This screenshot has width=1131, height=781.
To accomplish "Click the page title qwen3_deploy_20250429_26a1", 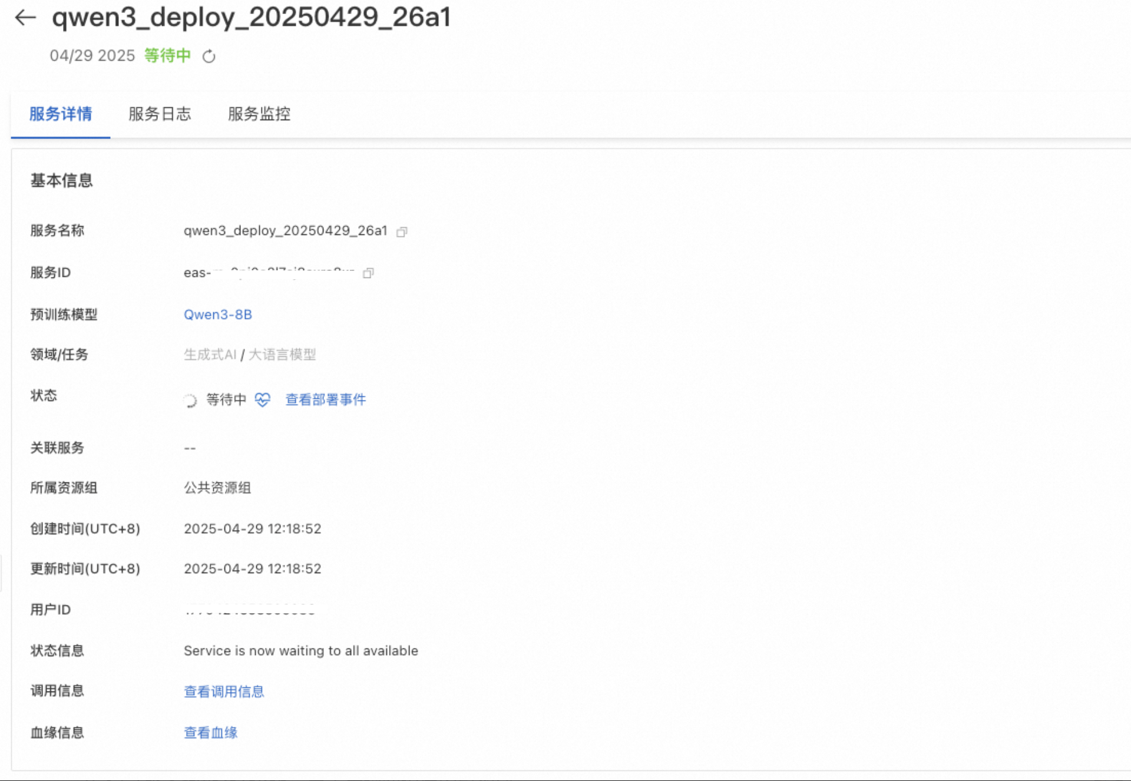I will (251, 17).
